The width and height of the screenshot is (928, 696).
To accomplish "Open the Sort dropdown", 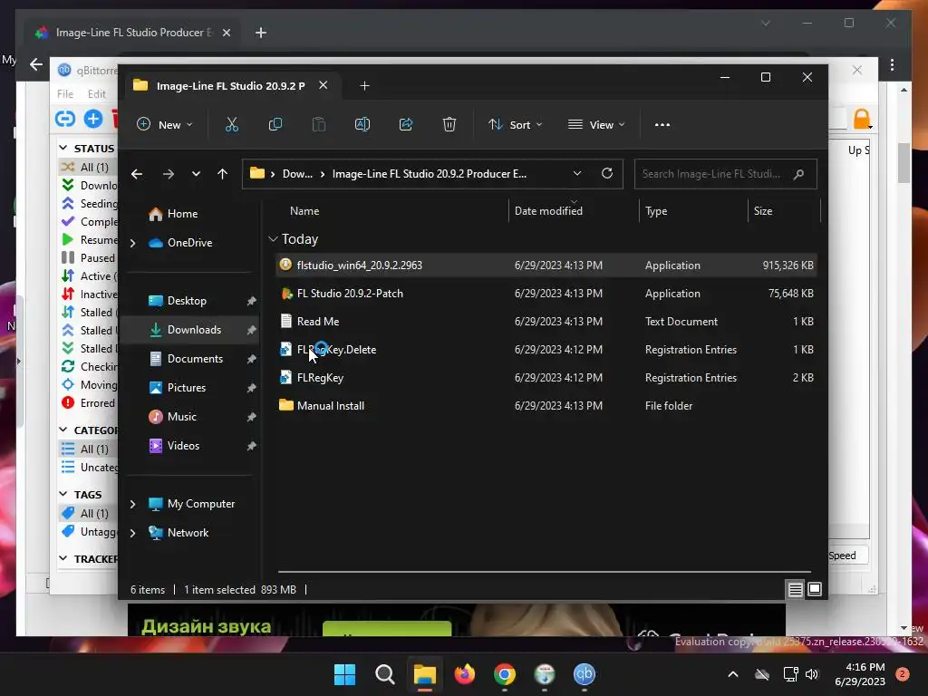I will 515,125.
